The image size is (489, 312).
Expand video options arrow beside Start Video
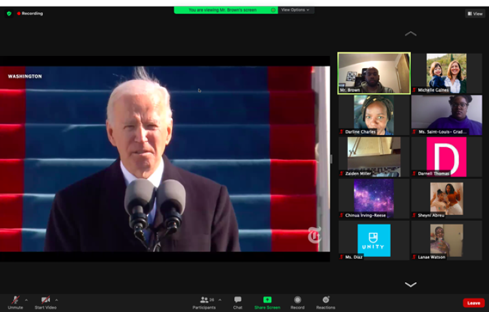pos(57,300)
